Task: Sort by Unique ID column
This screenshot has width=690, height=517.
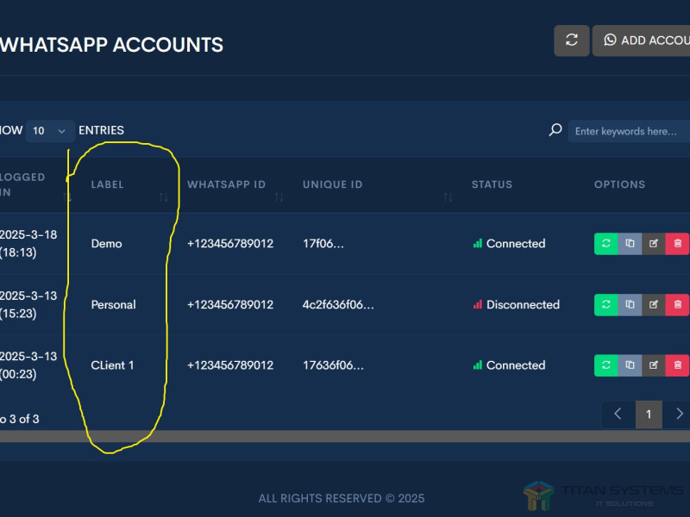Action: [x=448, y=197]
